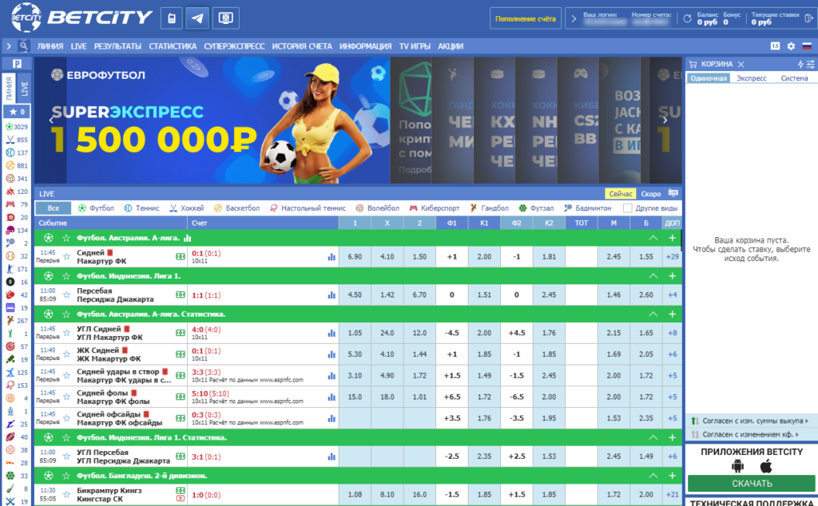Show favorites star filter with 0
818x506 pixels.
[18, 112]
